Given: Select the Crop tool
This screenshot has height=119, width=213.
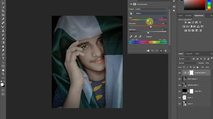Looking at the screenshot, I should (x=3, y=11).
